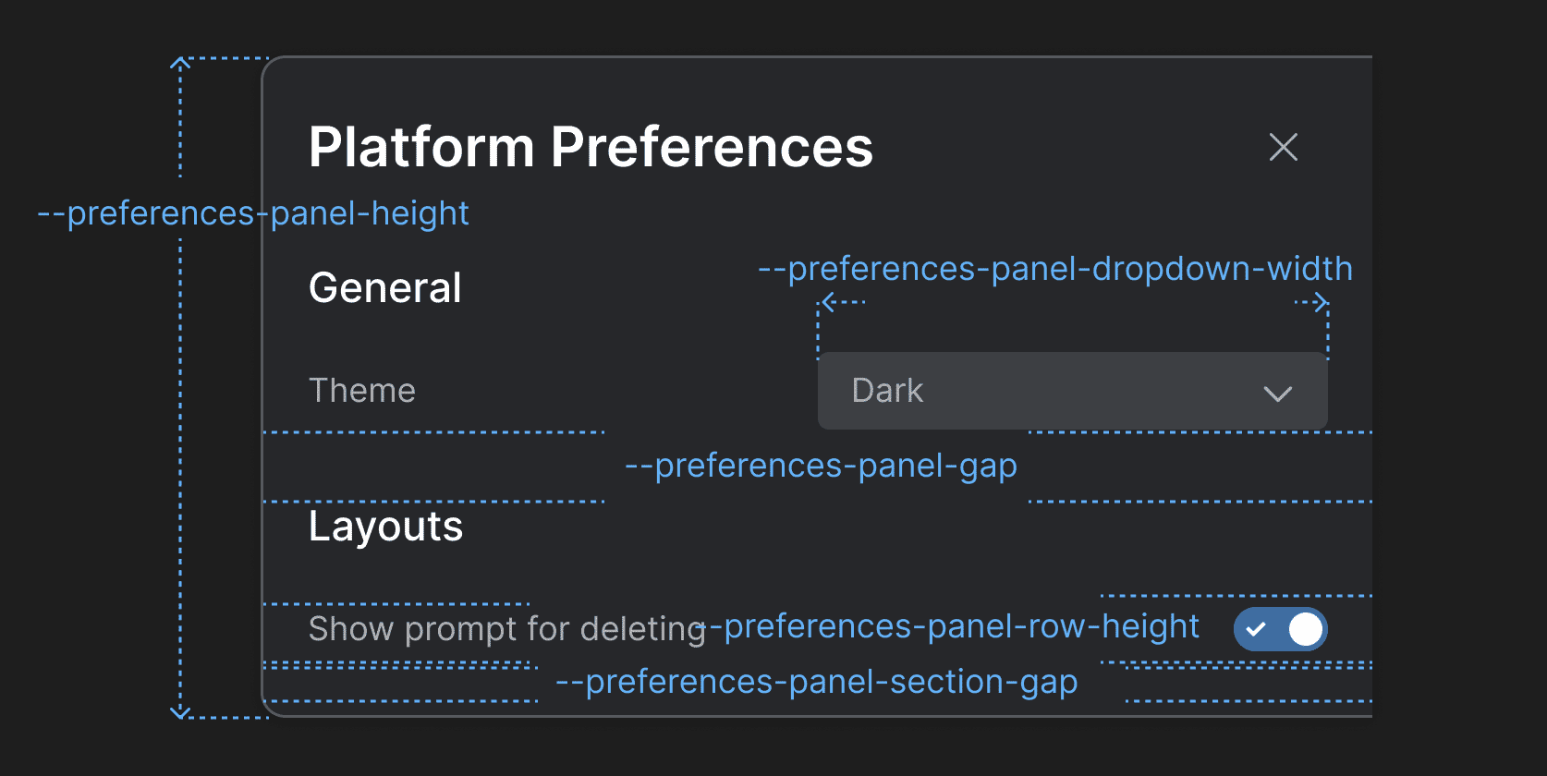Click the Platform Preferences title
The height and width of the screenshot is (776, 1547).
point(591,147)
